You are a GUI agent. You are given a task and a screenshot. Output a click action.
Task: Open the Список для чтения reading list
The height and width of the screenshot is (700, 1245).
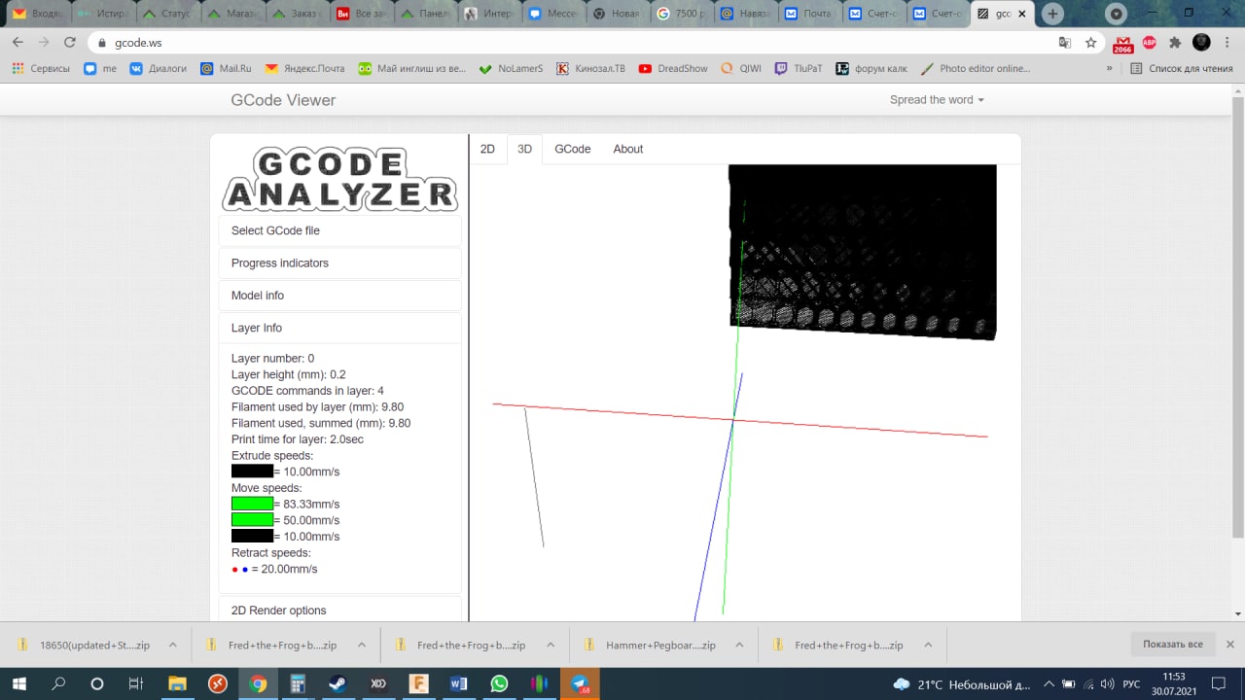pos(1182,69)
